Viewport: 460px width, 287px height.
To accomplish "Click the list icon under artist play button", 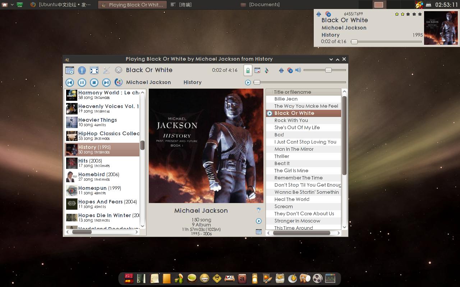I will pyautogui.click(x=258, y=232).
